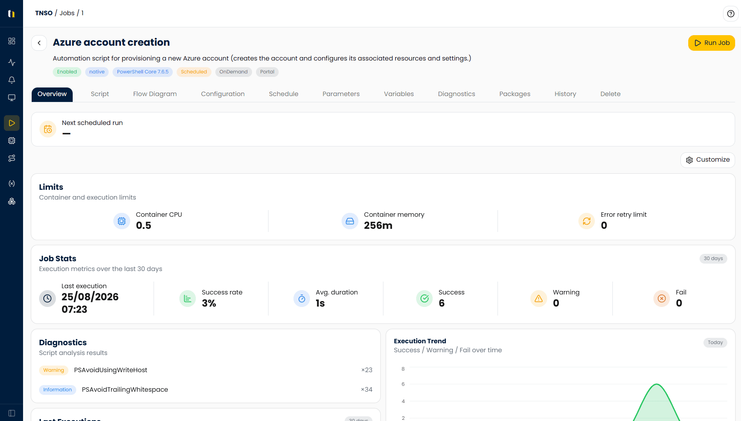Viewport: 741px width, 421px height.
Task: View the History tab
Action: [565, 94]
